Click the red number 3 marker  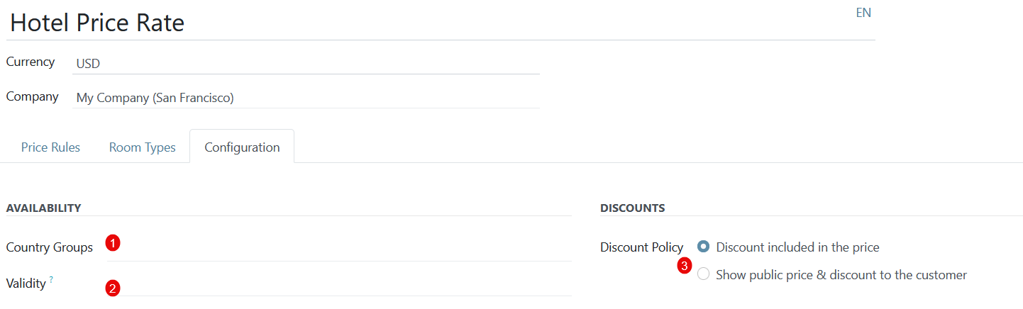(x=685, y=266)
